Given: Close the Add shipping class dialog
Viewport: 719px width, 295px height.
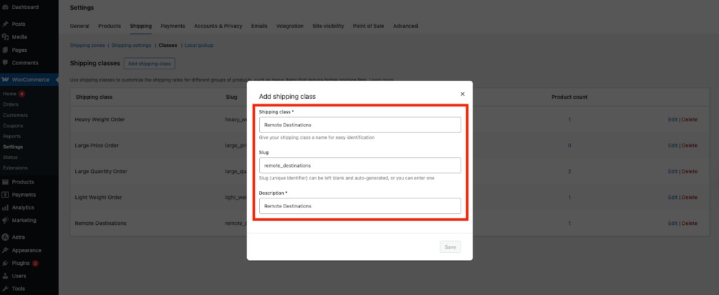Looking at the screenshot, I should (x=462, y=93).
